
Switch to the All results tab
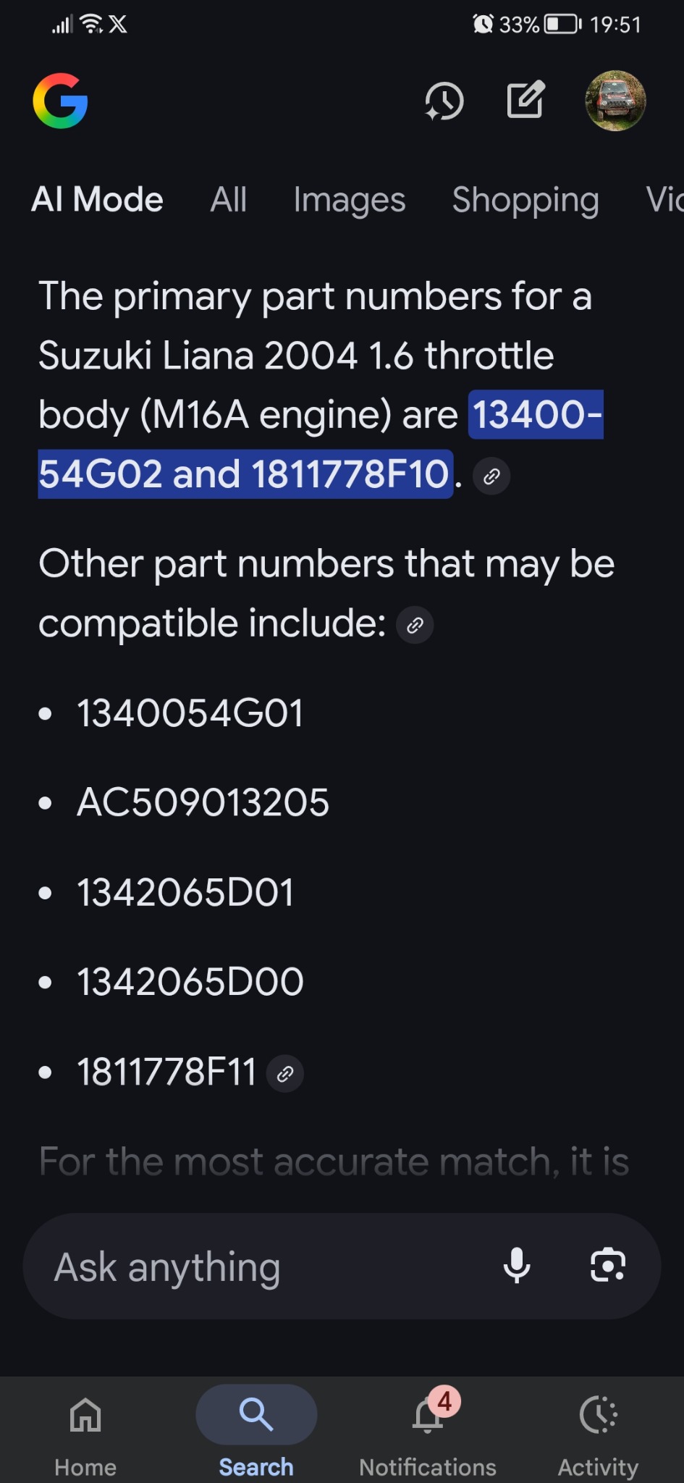229,200
